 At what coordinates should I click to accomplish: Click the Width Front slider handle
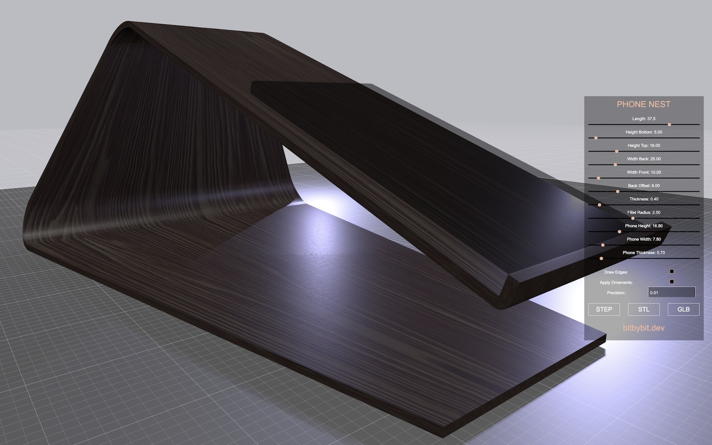click(x=598, y=178)
